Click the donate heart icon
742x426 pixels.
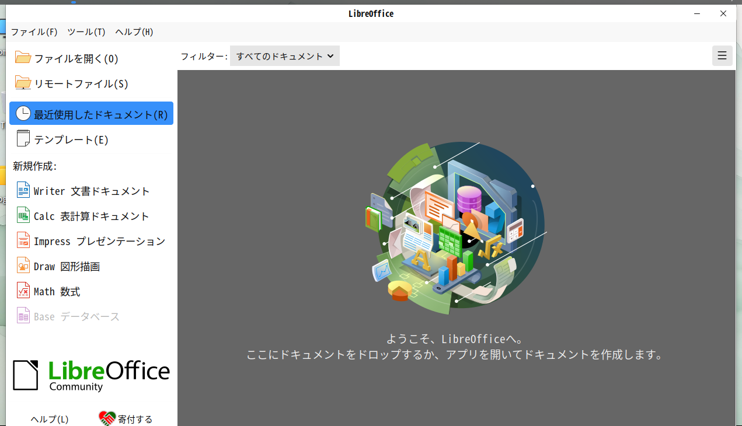107,418
